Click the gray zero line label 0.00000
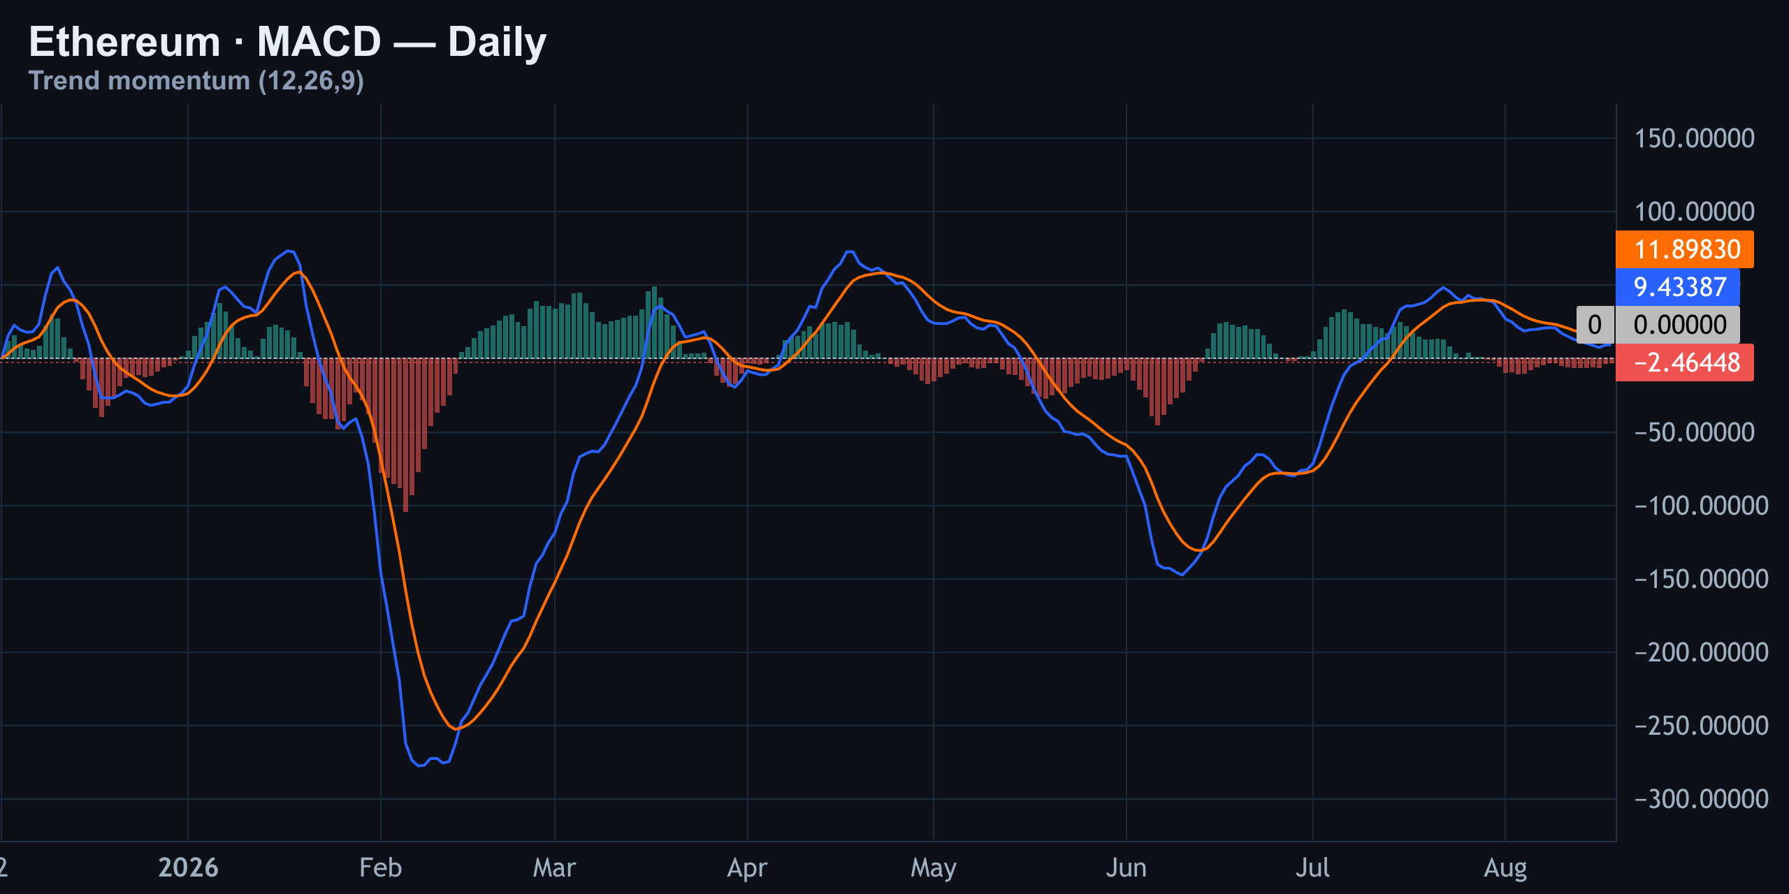 click(1677, 325)
